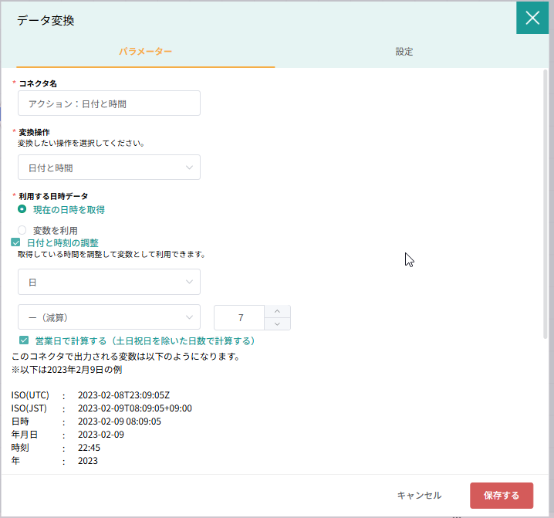
Task: Click the chevron icon in 減算 dropdown
Action: tap(190, 317)
